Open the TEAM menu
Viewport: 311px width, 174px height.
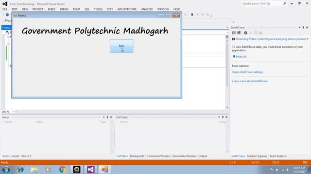click(x=76, y=9)
